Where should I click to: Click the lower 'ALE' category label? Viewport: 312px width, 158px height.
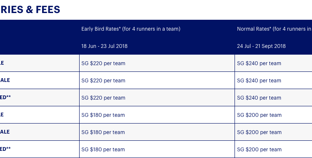(x=5, y=132)
